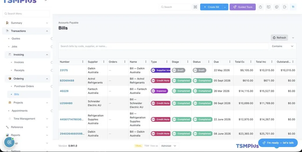Click the Expense type badge for Fantech
The height and width of the screenshot is (152, 302).
click(159, 91)
